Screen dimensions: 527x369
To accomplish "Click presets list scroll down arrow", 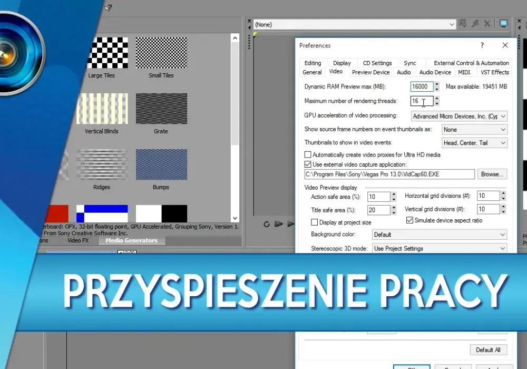I will (235, 218).
